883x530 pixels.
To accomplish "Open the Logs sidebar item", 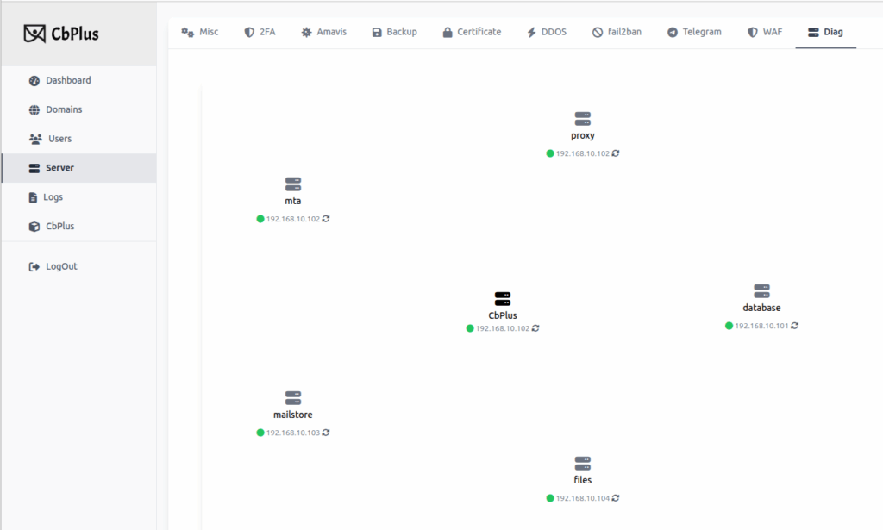I will (x=53, y=197).
